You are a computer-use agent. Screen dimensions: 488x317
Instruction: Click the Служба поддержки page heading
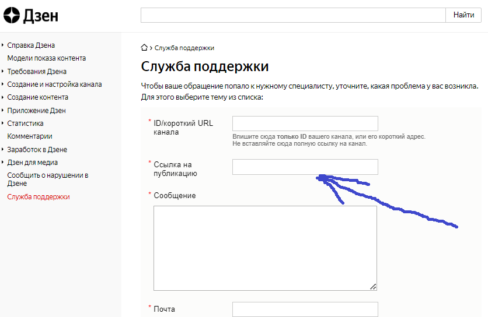click(204, 66)
